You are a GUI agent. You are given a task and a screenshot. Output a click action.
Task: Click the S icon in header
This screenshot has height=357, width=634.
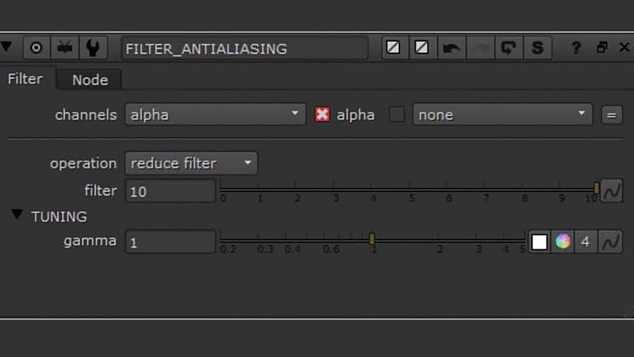[538, 48]
